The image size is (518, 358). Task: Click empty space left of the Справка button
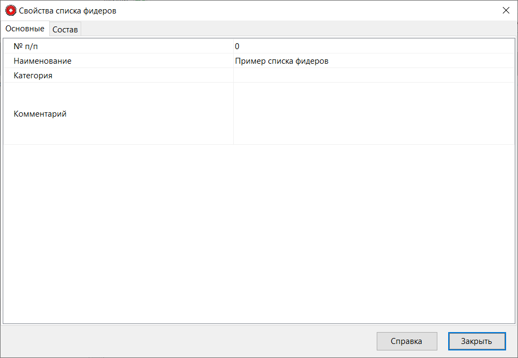(x=189, y=341)
